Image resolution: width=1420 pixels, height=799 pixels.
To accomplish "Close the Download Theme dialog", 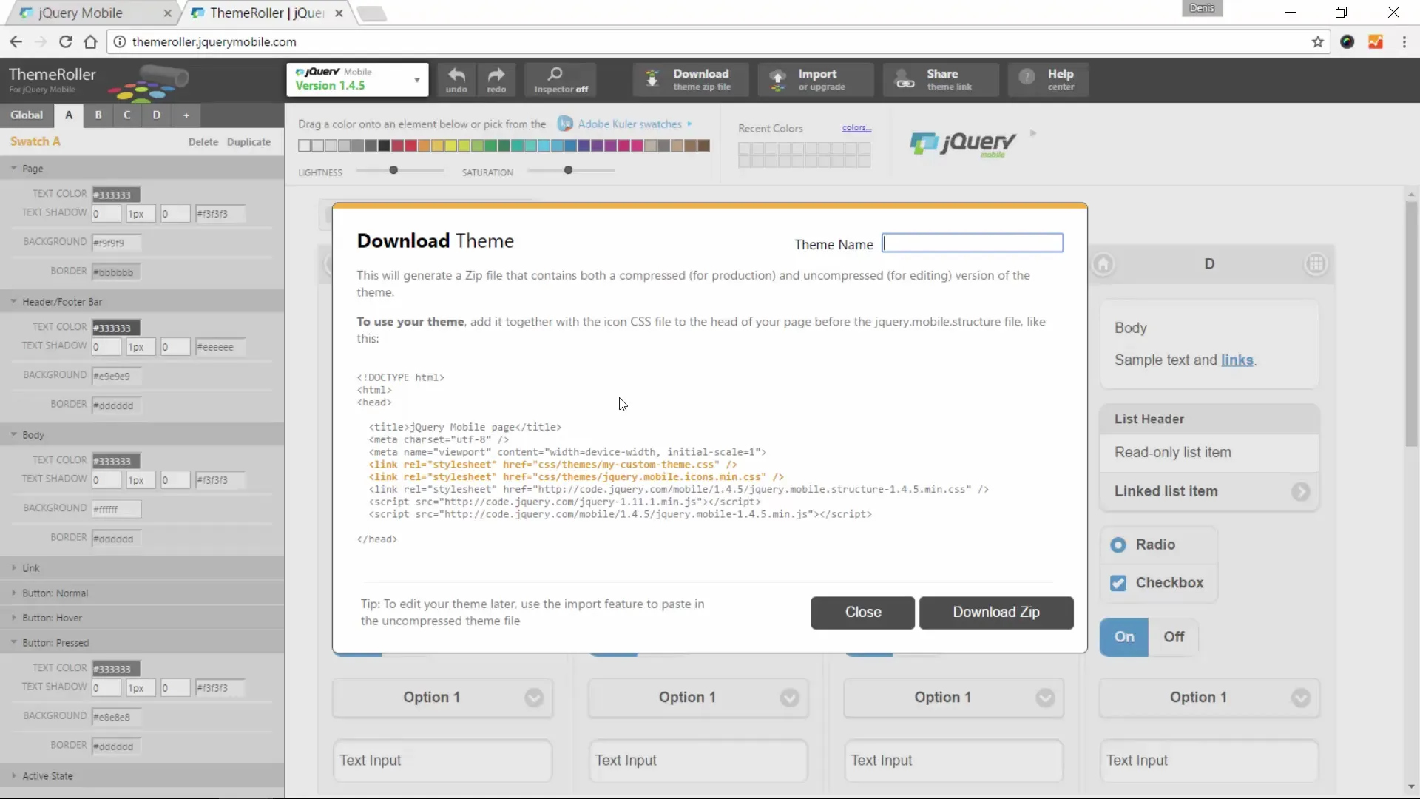I will click(x=862, y=613).
